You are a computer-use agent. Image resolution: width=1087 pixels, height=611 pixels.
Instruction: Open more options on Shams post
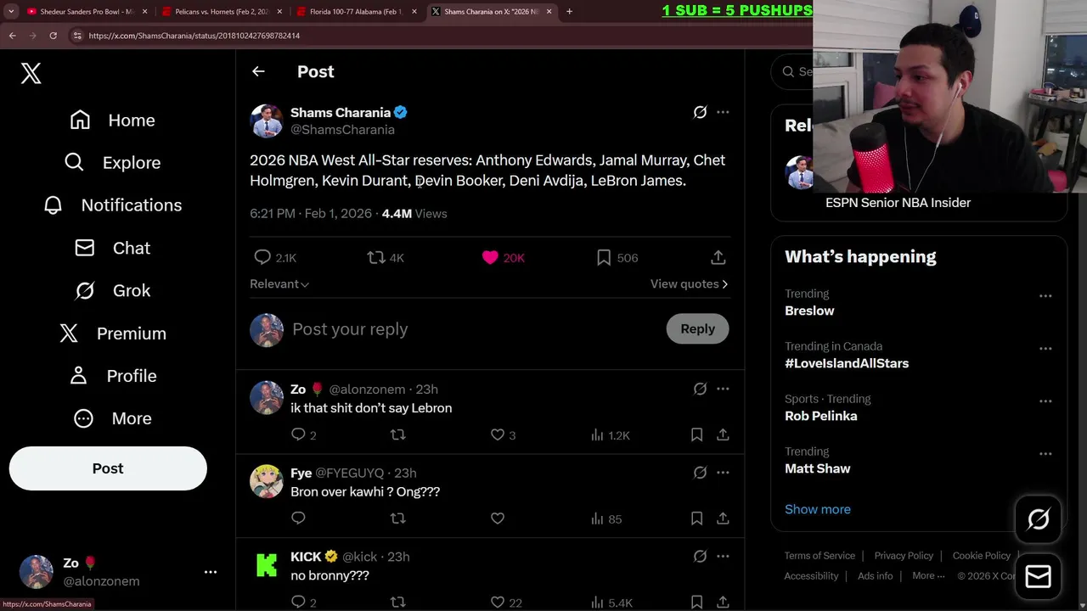(x=723, y=112)
